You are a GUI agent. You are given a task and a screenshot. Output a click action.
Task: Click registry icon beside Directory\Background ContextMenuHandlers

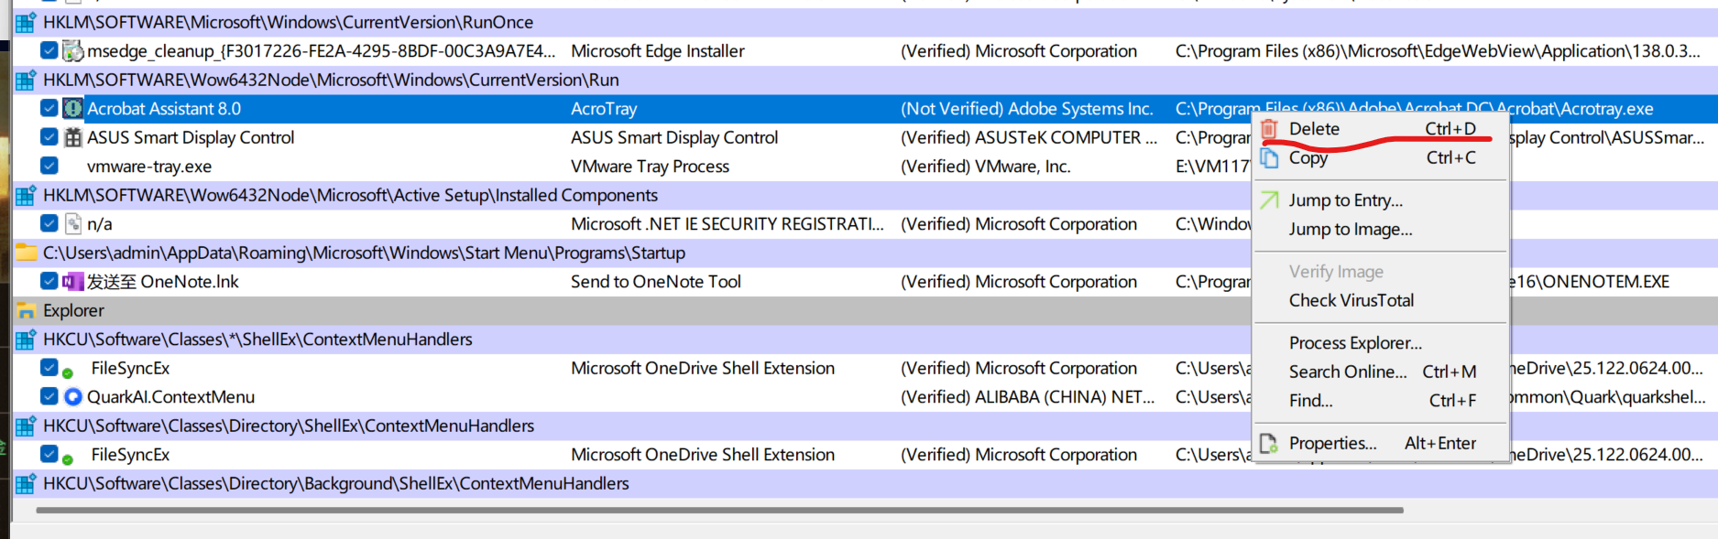tap(26, 483)
